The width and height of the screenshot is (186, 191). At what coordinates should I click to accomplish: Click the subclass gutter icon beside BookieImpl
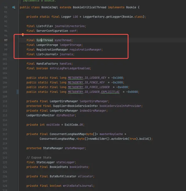14,7
